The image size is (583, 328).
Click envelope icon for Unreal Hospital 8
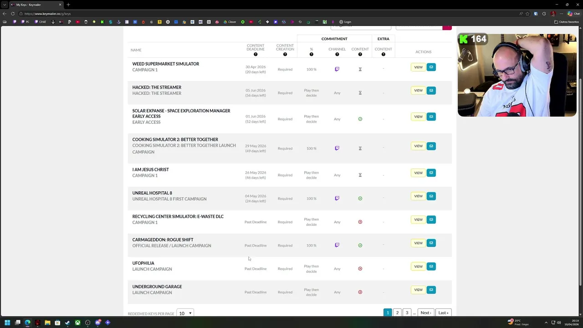[x=431, y=196]
